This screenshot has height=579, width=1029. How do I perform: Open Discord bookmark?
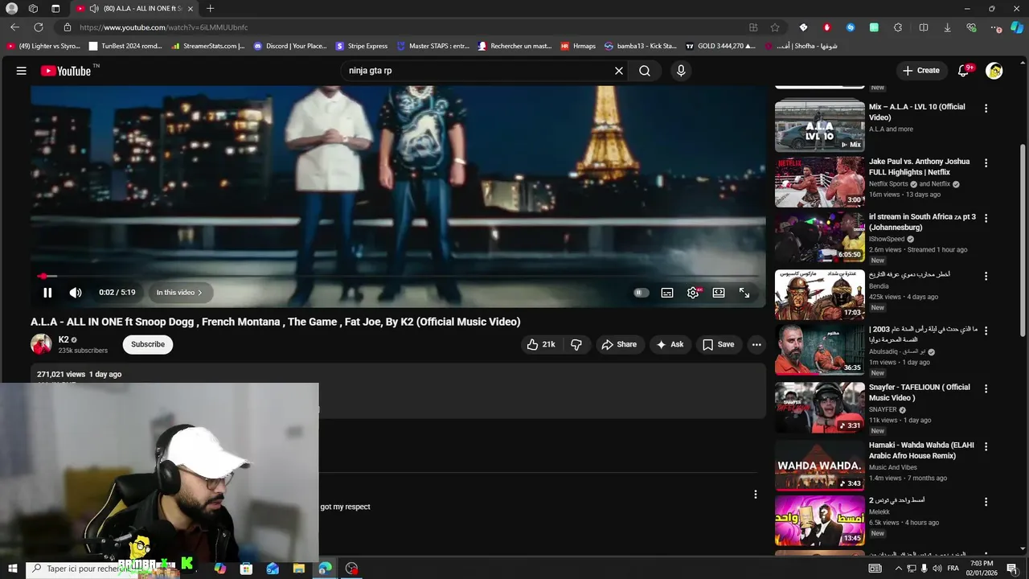coord(290,46)
